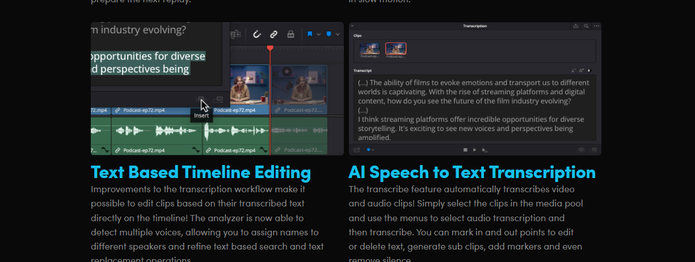The height and width of the screenshot is (262, 695).
Task: Click the subclip icon at Transcription window's bottom-left corner
Action: pos(357,150)
